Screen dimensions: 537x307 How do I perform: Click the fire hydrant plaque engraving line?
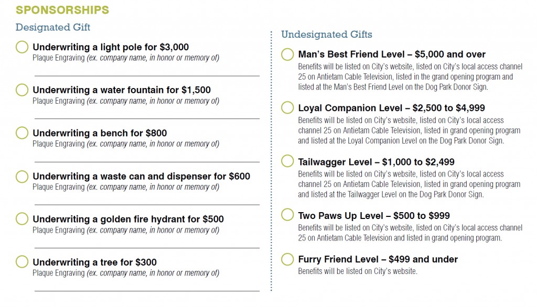pos(147,244)
